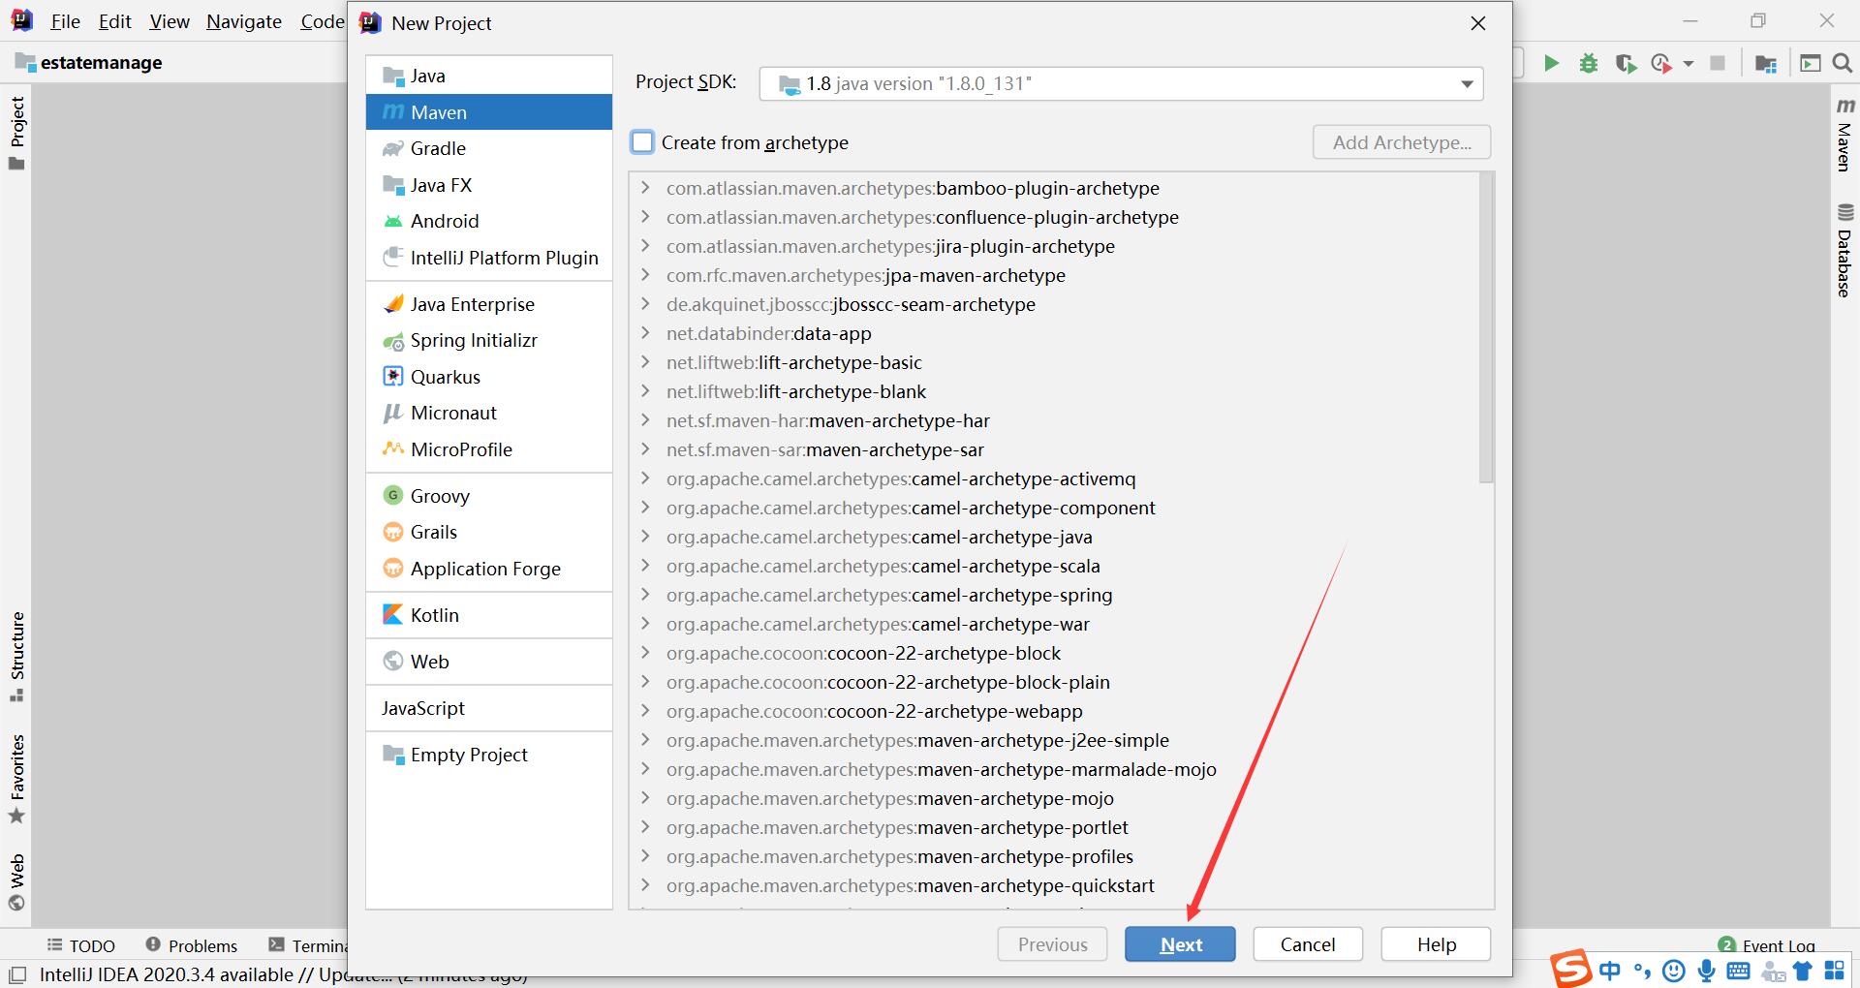Choose Android project type
Image resolution: width=1860 pixels, height=988 pixels.
click(x=489, y=221)
